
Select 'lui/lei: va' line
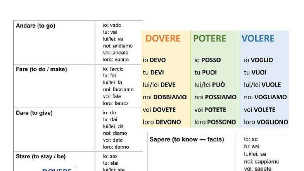click(x=113, y=39)
